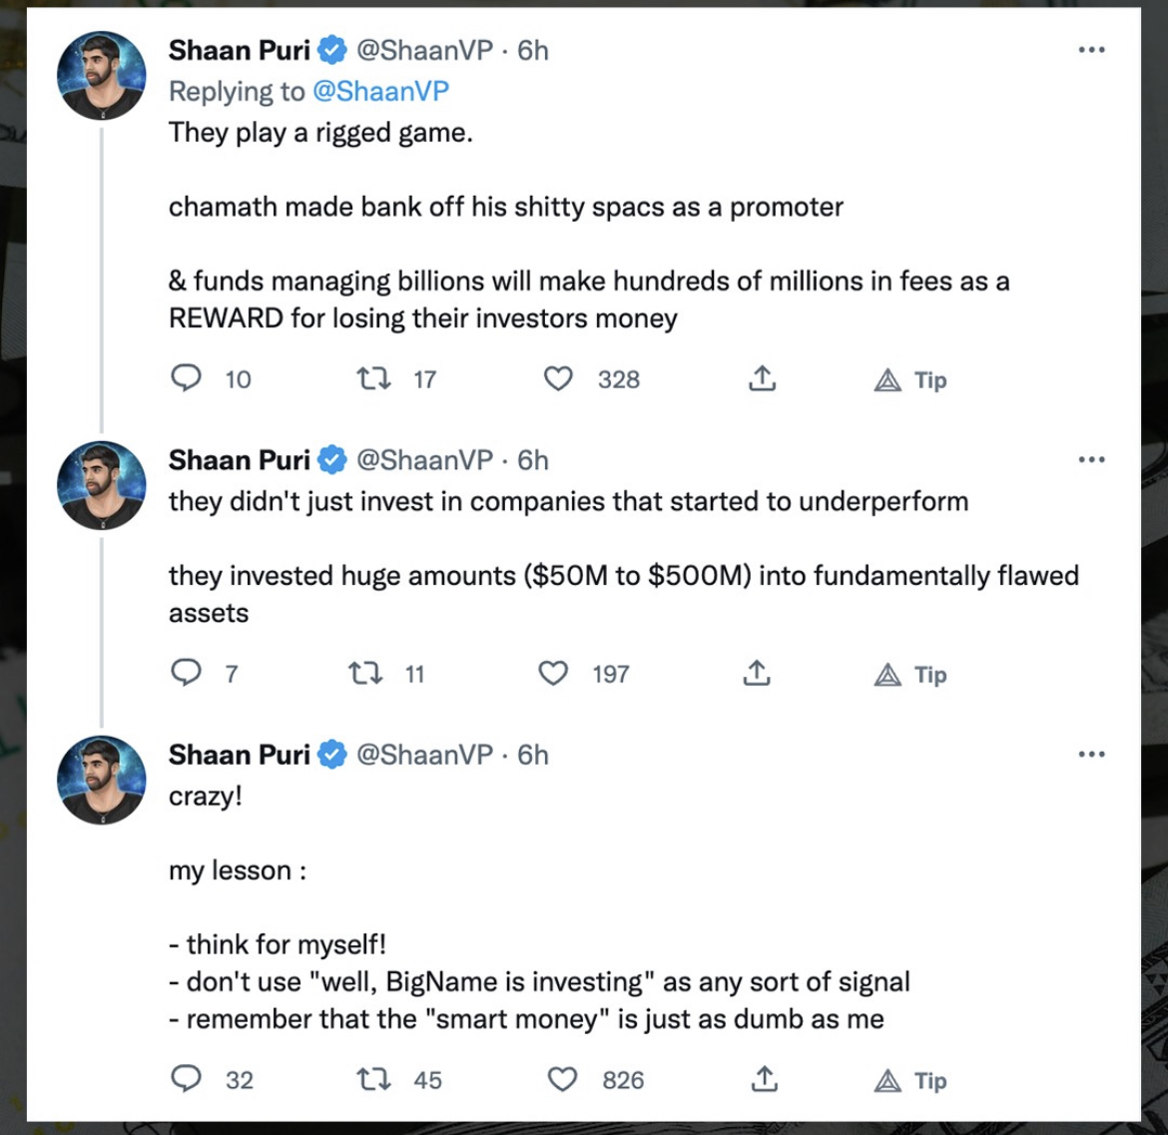Image resolution: width=1168 pixels, height=1135 pixels.
Task: Retweet the tweet with 11 retweets
Action: [364, 673]
